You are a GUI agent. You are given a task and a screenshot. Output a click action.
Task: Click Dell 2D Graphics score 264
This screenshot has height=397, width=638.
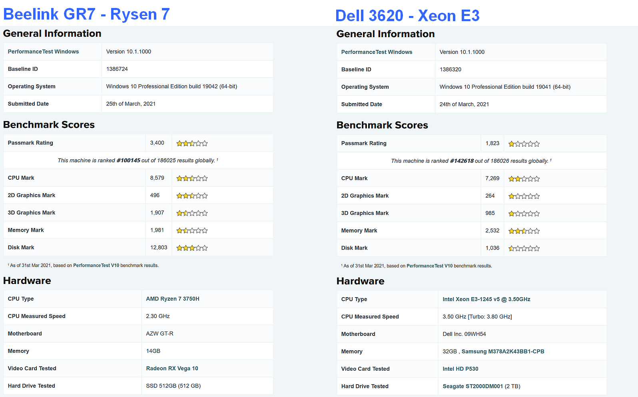pyautogui.click(x=490, y=195)
